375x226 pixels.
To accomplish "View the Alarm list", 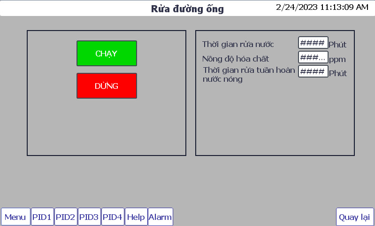I will [x=160, y=217].
